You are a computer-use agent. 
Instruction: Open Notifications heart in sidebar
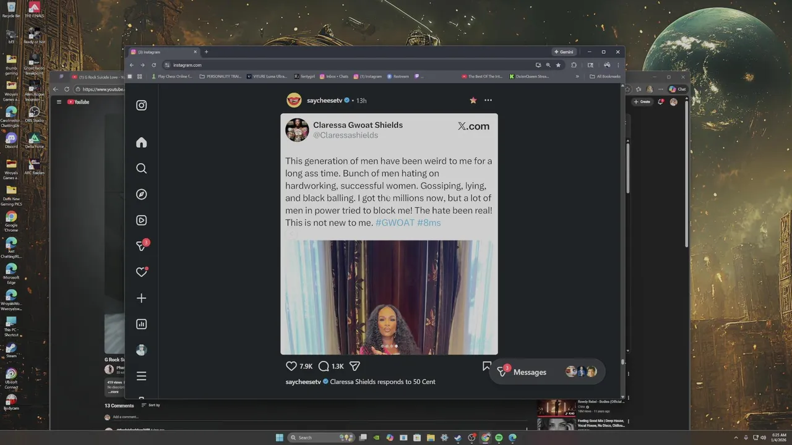point(141,272)
